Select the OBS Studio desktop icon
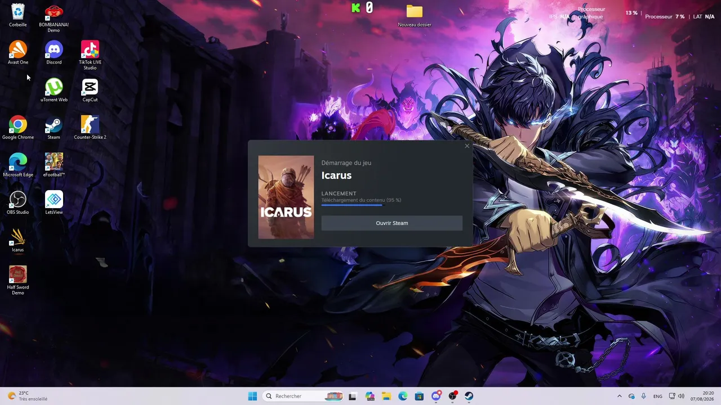Image resolution: width=721 pixels, height=405 pixels. coord(18,203)
